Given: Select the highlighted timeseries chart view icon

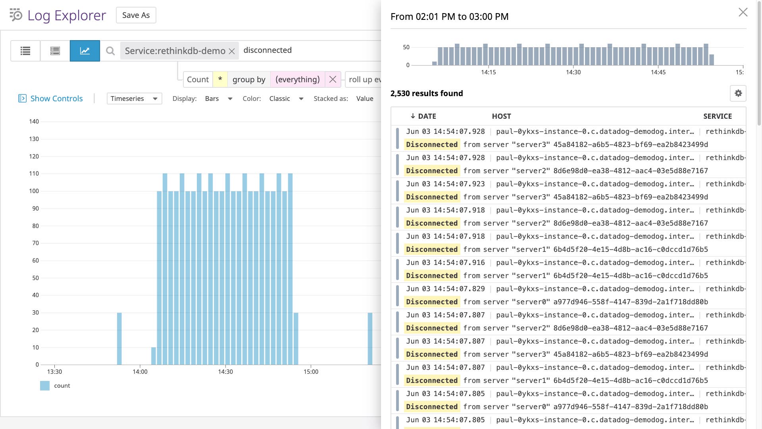Looking at the screenshot, I should (85, 51).
